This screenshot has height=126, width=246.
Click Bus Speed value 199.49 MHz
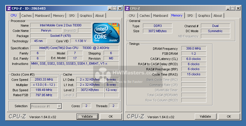click(x=44, y=90)
